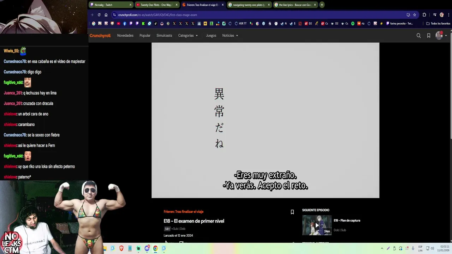The image size is (452, 254).
Task: Open the Spotify bookmark icon
Action: coord(353,24)
